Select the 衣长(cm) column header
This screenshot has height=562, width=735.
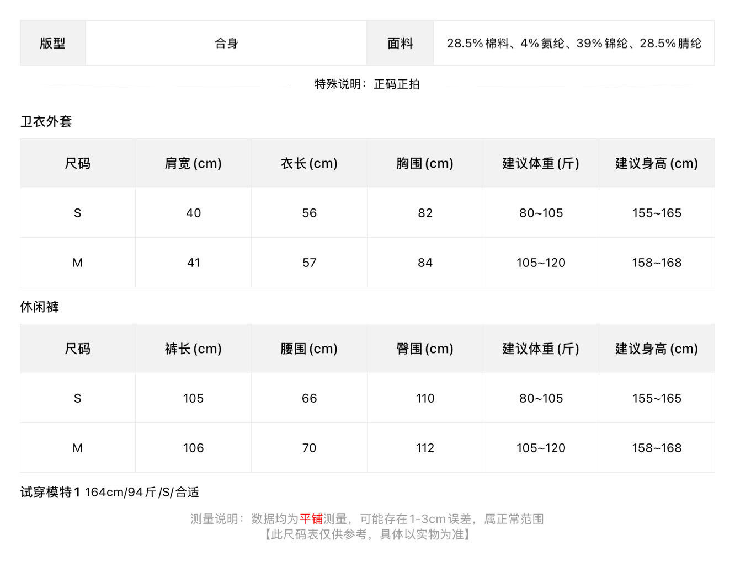(x=309, y=163)
